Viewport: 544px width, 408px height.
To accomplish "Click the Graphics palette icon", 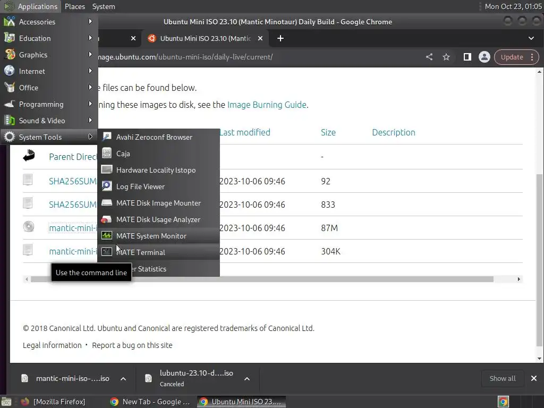I will 10,55.
